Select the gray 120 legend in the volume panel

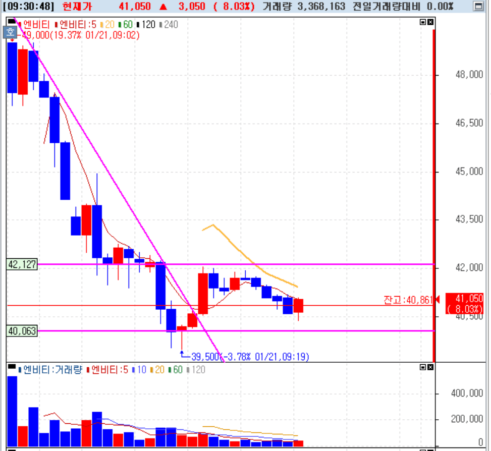pyautogui.click(x=196, y=370)
